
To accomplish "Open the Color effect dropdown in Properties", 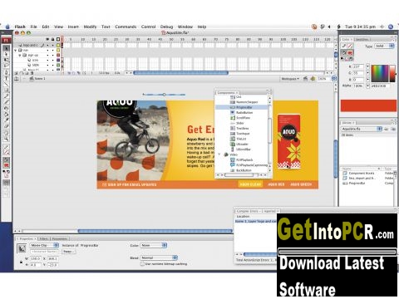I will (154, 245).
